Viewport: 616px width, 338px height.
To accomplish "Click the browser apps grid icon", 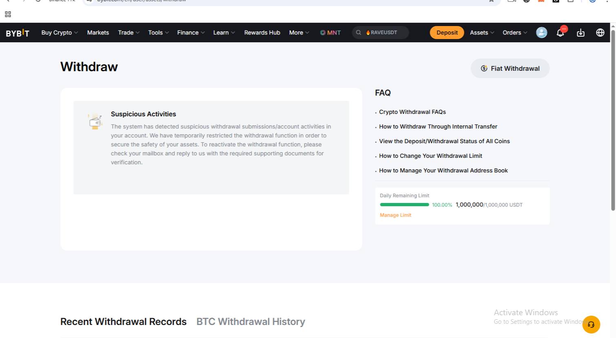I will pos(8,14).
